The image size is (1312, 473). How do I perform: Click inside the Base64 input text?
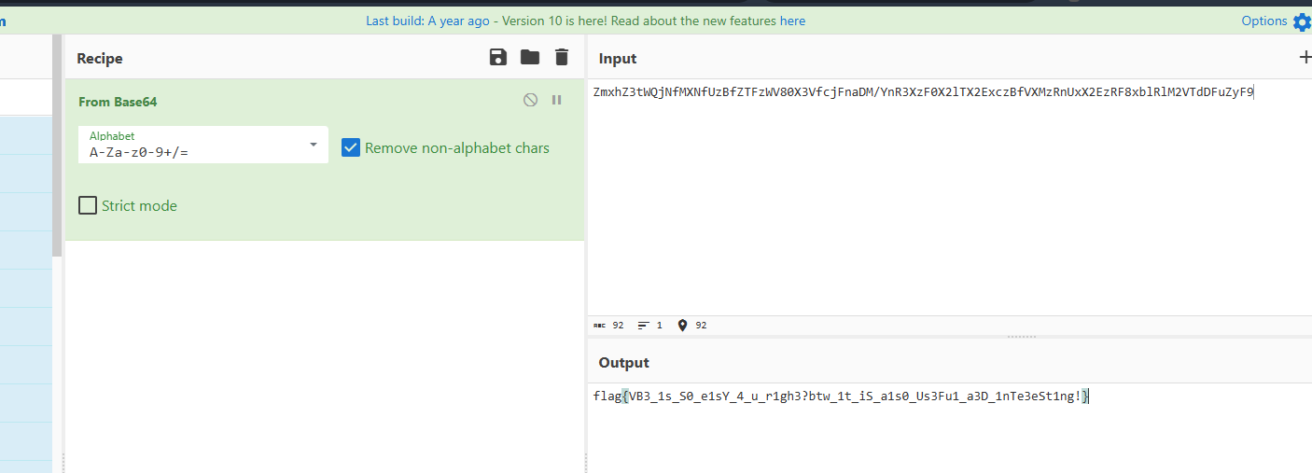pyautogui.click(x=922, y=92)
